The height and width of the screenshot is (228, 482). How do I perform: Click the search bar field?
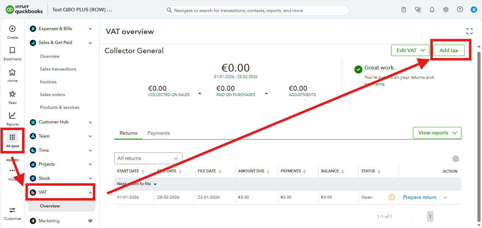point(256,10)
